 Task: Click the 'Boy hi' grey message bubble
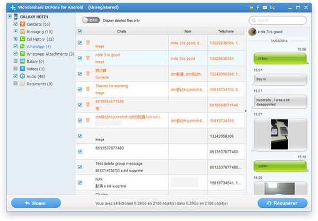[x=279, y=79]
